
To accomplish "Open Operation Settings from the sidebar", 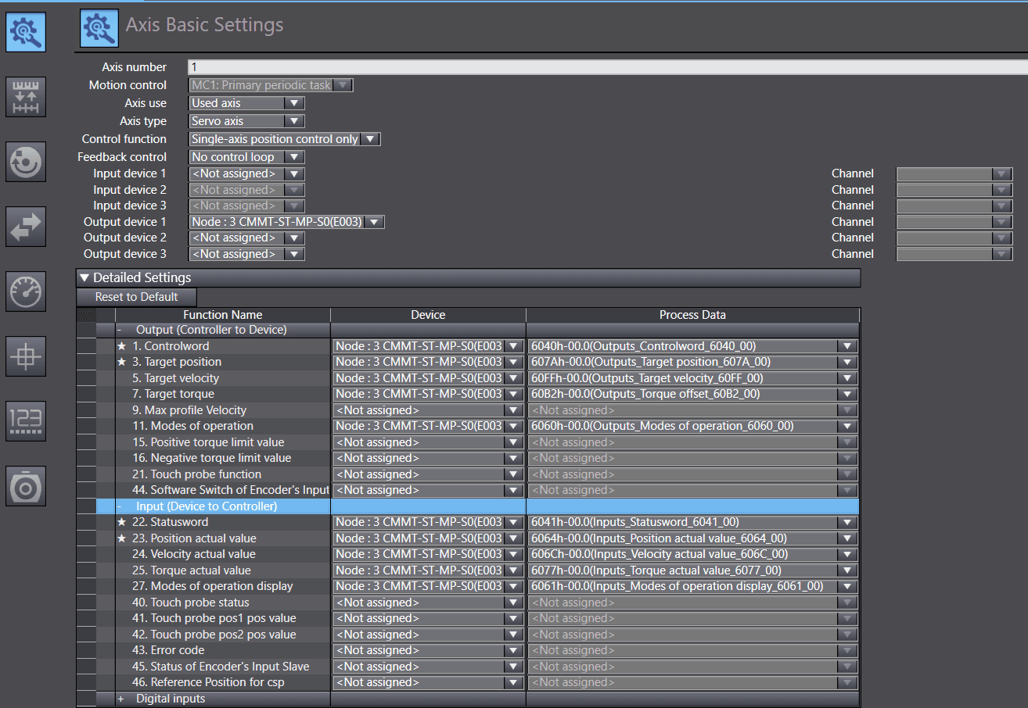I will [x=25, y=162].
